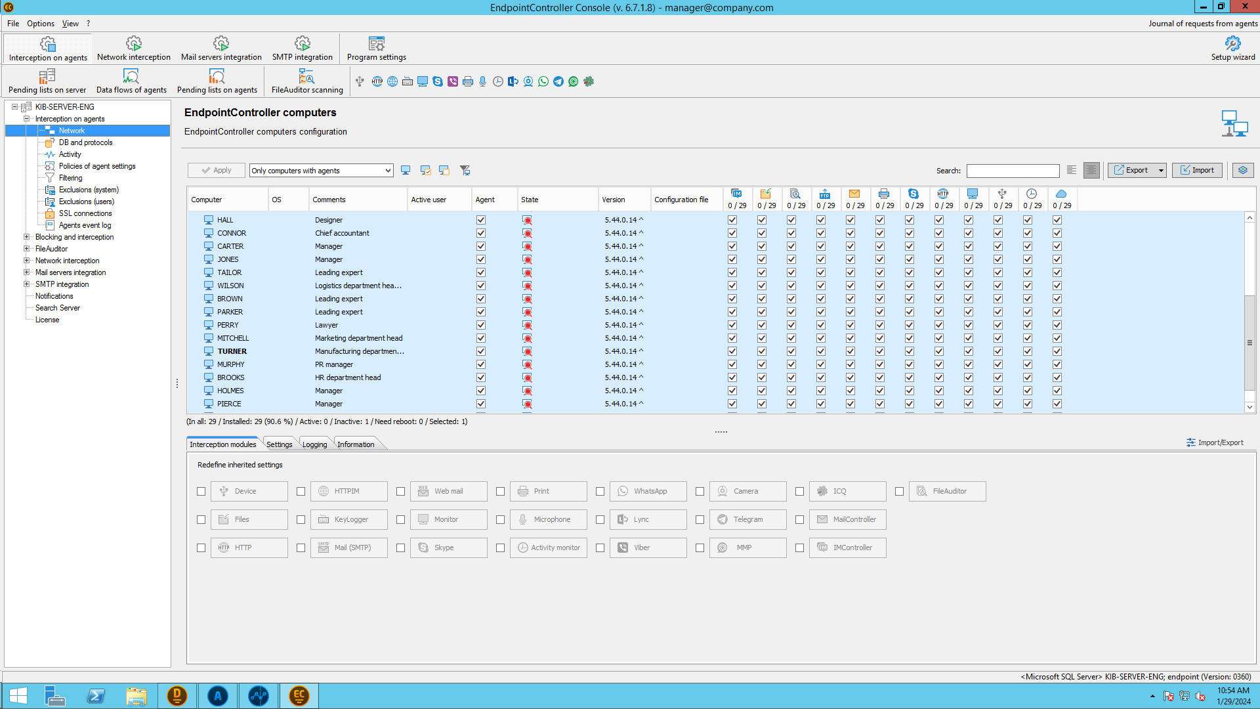Image resolution: width=1260 pixels, height=709 pixels.
Task: Click the Import button
Action: tap(1197, 171)
